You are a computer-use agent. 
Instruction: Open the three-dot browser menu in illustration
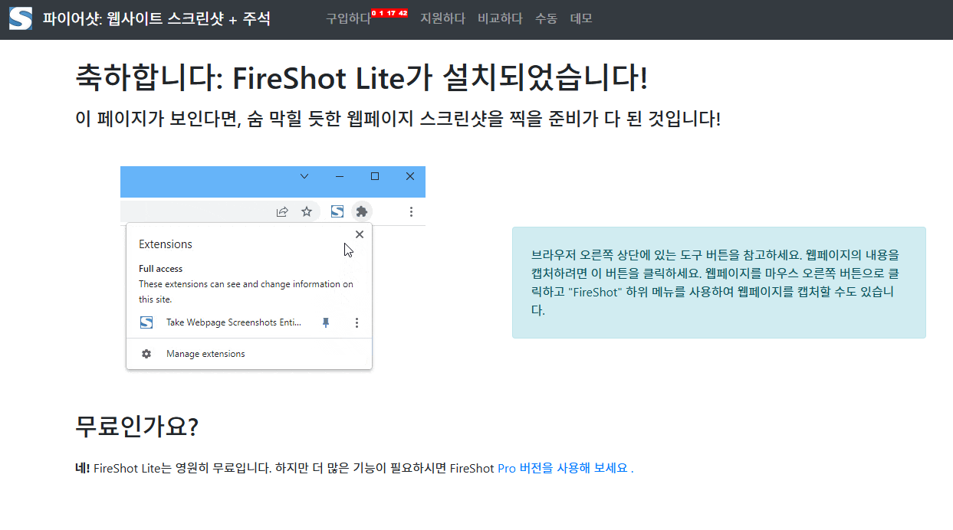click(412, 211)
